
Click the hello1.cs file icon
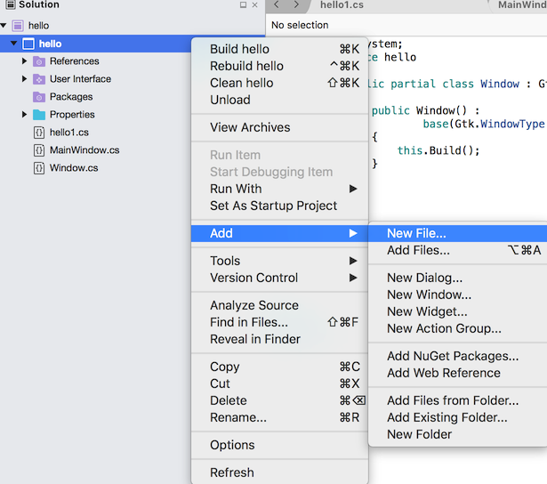point(39,133)
